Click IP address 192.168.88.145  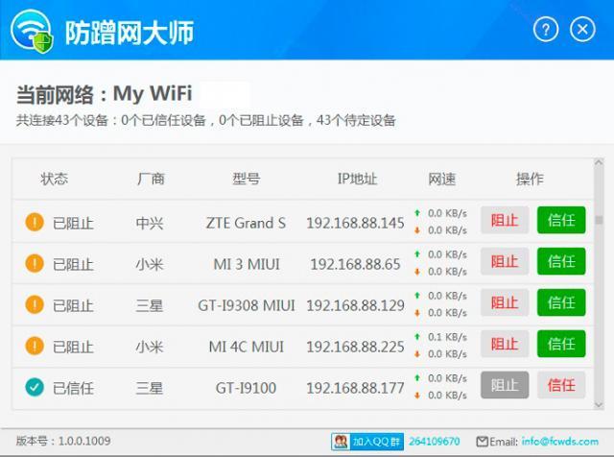click(x=355, y=223)
